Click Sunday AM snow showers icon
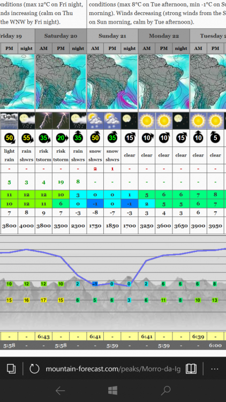The width and height of the screenshot is (226, 402). (95, 121)
